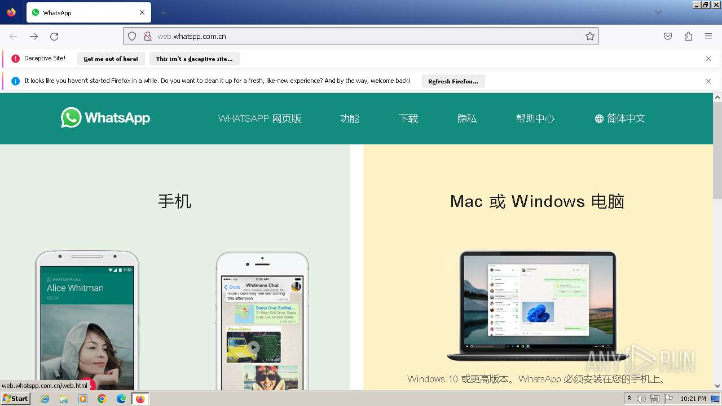The image size is (722, 406).
Task: Go forward with the arrow button
Action: tap(34, 36)
